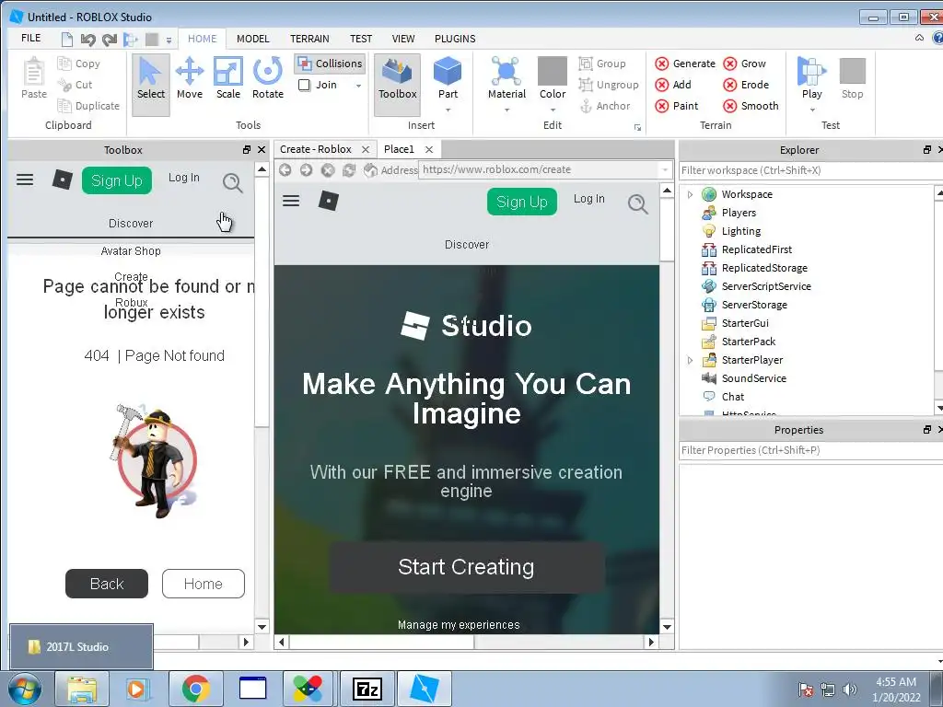This screenshot has width=943, height=707.
Task: Click Duplicate in Clipboard group
Action: (x=88, y=106)
